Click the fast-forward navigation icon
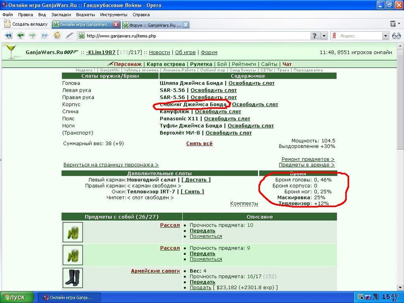404x303 pixels. [x=45, y=35]
